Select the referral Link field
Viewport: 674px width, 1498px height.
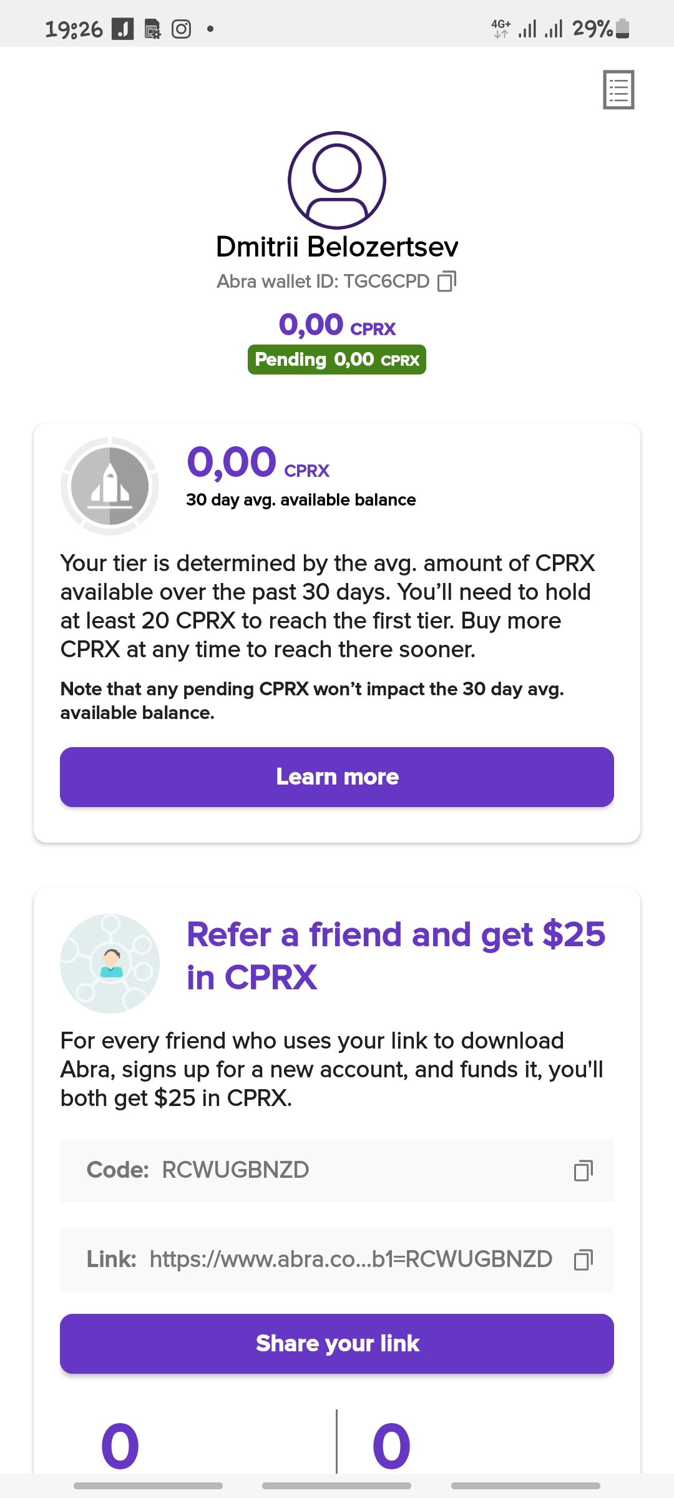(337, 1260)
